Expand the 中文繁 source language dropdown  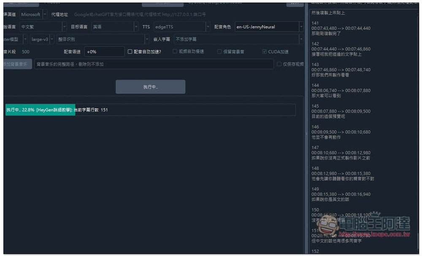[43, 27]
